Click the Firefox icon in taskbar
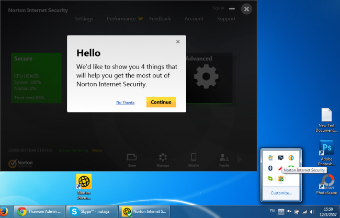Image resolution: width=340 pixels, height=218 pixels. pyautogui.click(x=4, y=212)
